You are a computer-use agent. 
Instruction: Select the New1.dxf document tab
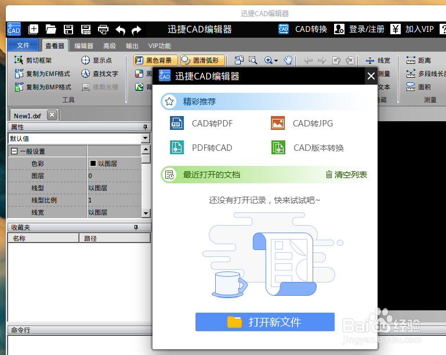pyautogui.click(x=28, y=116)
